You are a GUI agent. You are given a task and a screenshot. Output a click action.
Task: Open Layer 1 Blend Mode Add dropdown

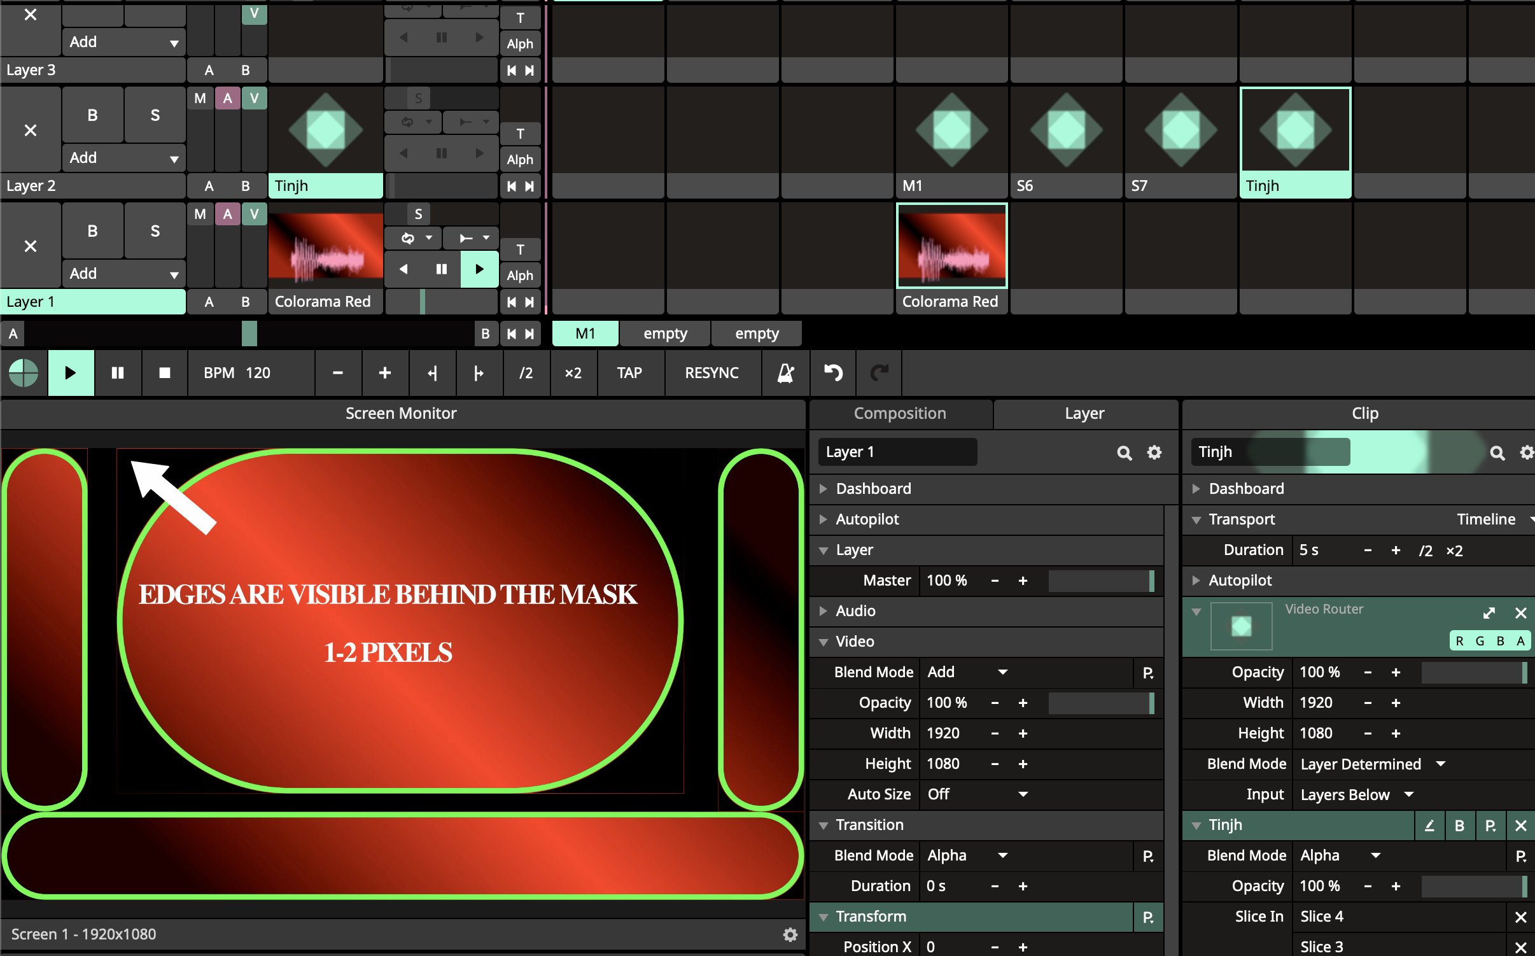[x=967, y=672]
